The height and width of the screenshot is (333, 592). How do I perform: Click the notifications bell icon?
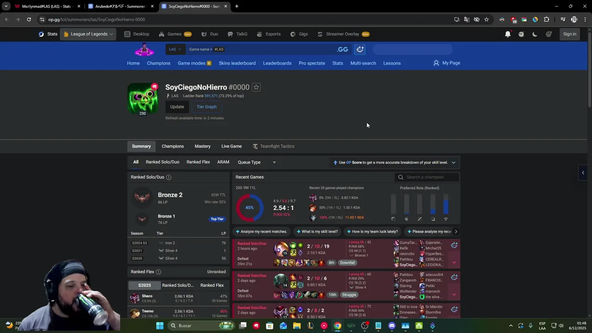tap(508, 34)
